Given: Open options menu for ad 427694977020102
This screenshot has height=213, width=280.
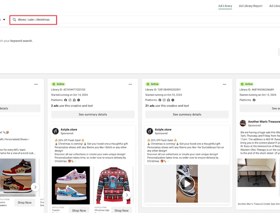Looking at the screenshot, I should pyautogui.click(x=130, y=84).
